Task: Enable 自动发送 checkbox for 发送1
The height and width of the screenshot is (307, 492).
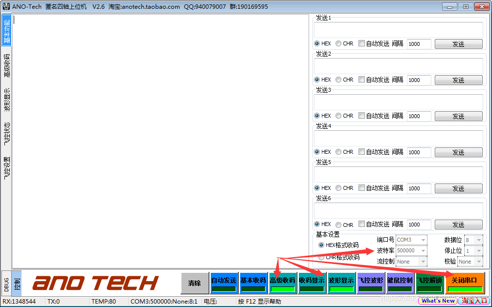Action: coord(361,43)
